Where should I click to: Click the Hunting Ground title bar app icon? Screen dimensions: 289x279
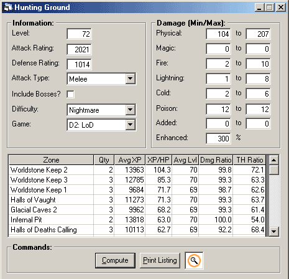[x=8, y=7]
